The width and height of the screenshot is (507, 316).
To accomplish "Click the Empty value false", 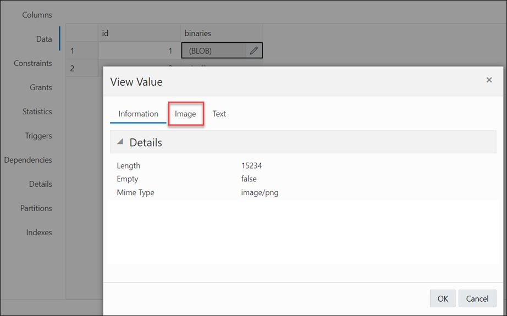I will tap(249, 179).
